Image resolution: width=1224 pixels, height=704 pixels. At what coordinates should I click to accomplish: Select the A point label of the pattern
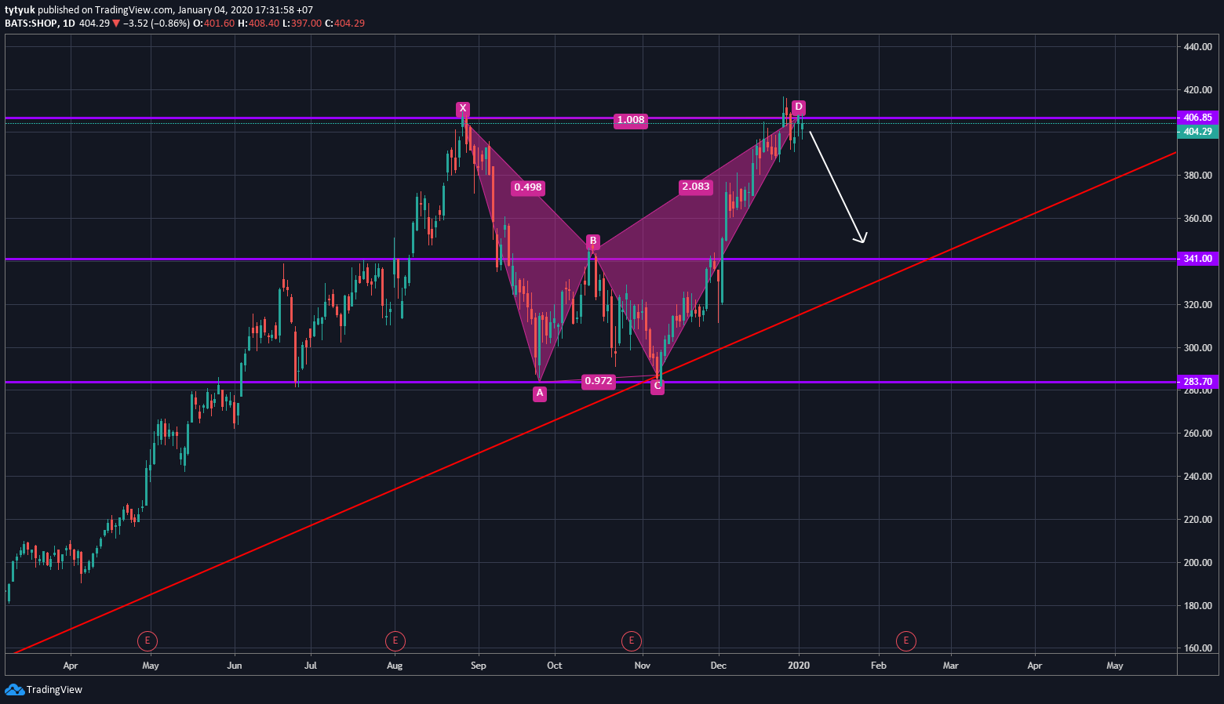pos(540,394)
